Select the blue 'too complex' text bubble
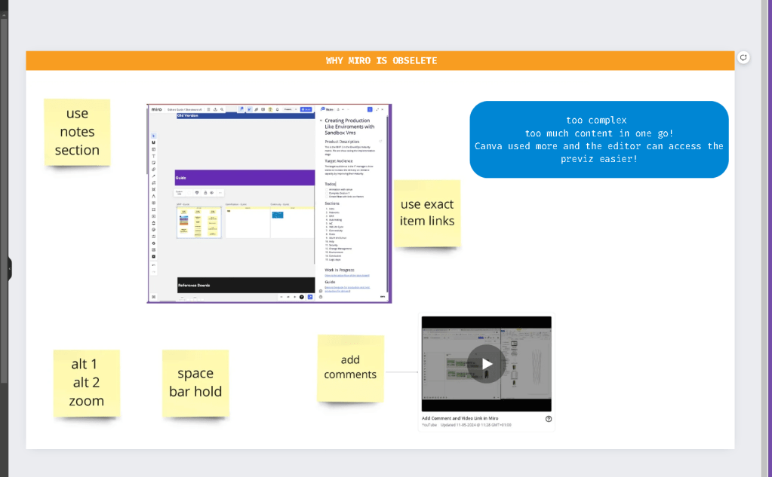 coord(598,139)
